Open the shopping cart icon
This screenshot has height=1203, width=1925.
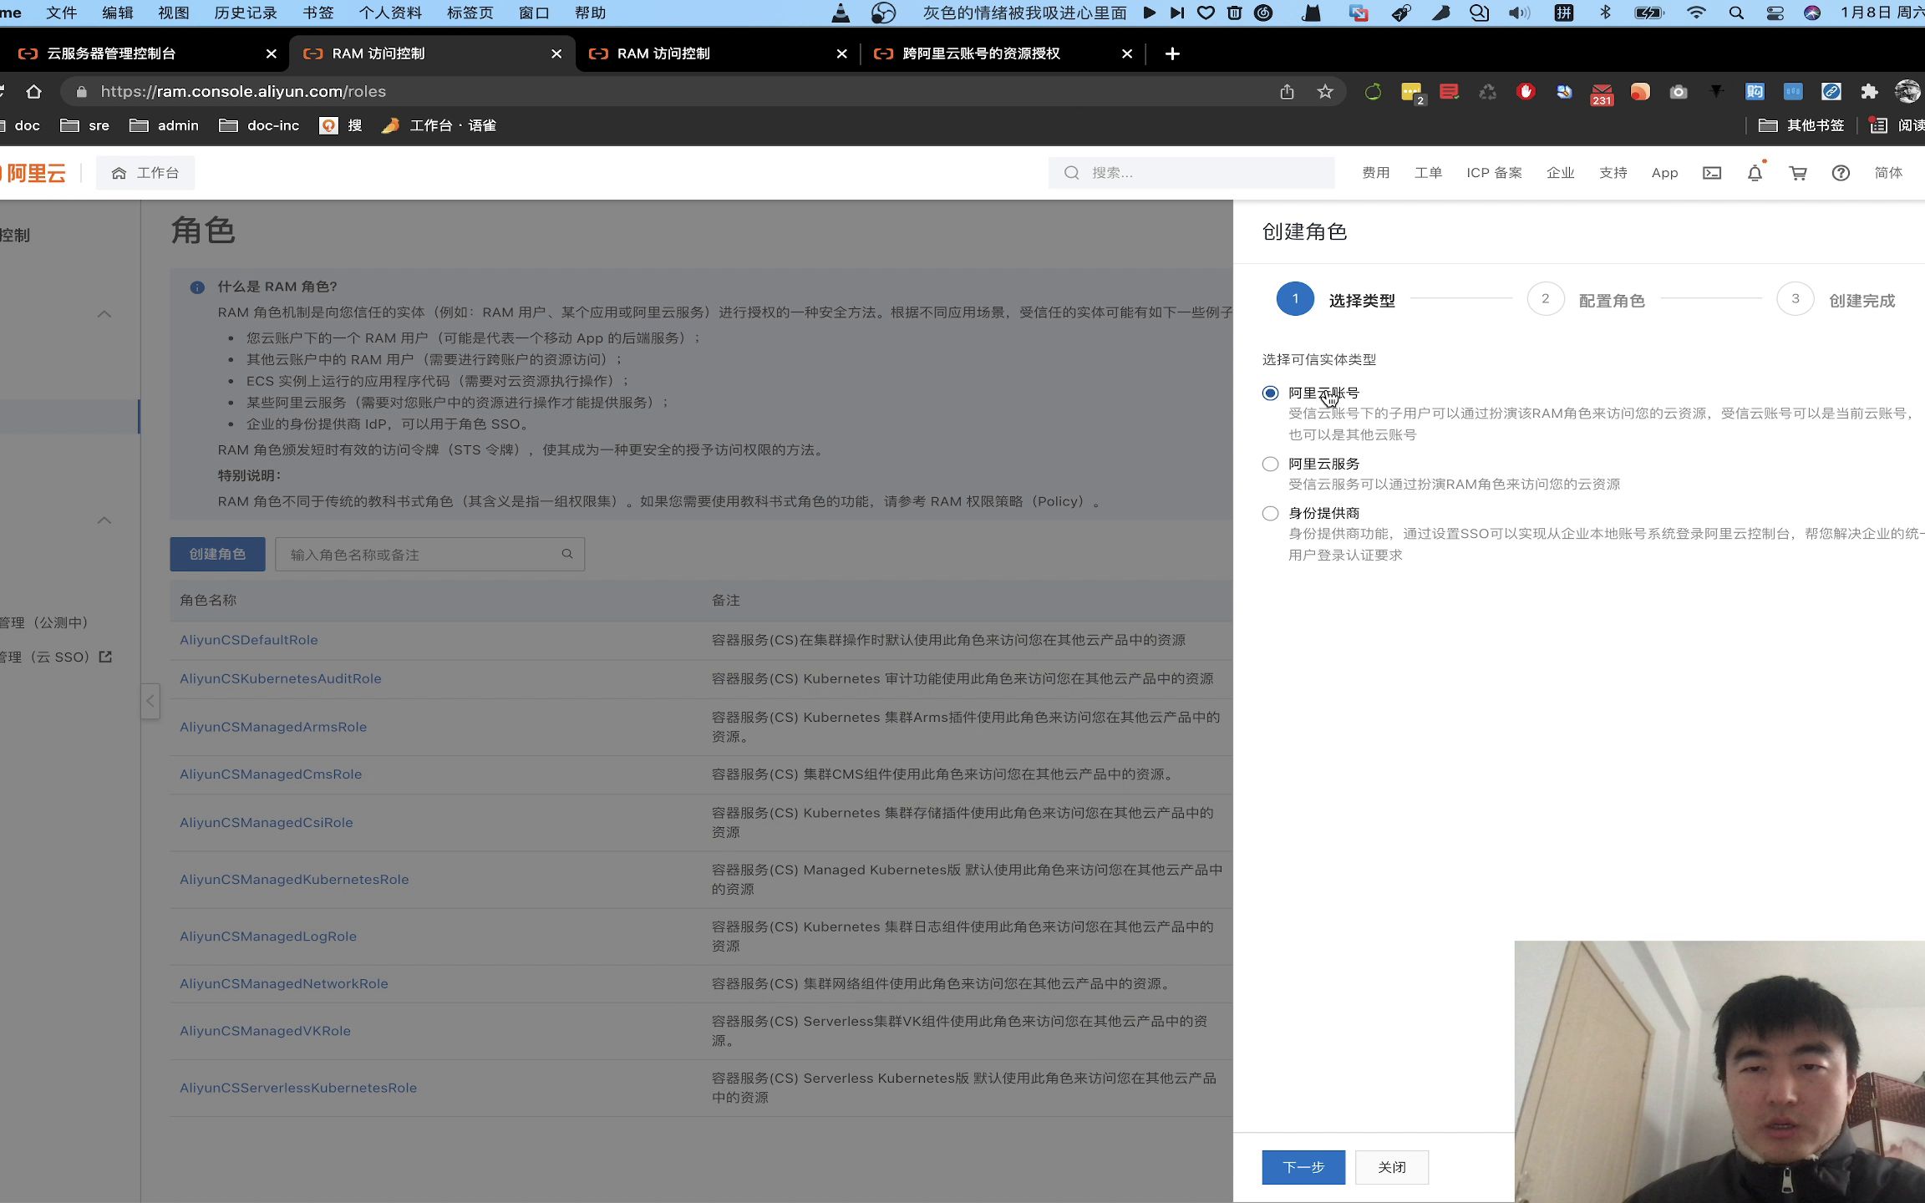tap(1798, 173)
